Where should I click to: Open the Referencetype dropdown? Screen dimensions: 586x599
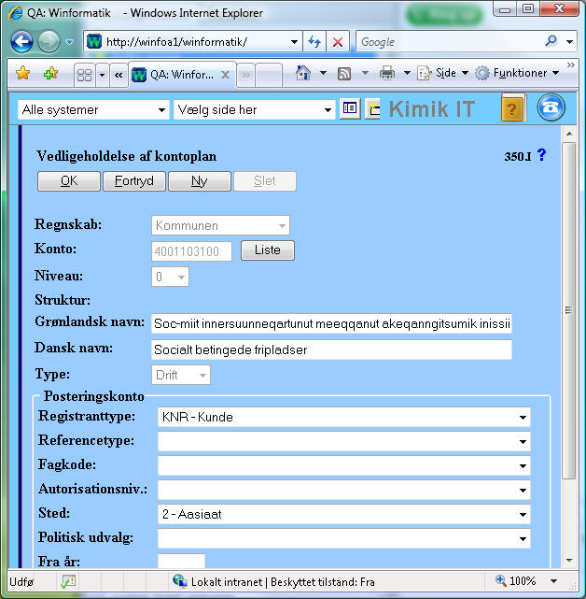(343, 442)
